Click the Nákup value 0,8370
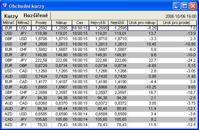This screenshot has height=130, width=199. pos(62,103)
